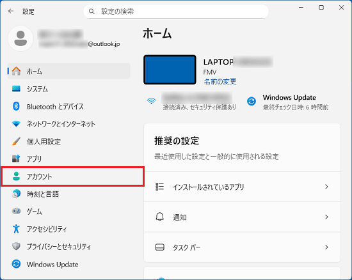Click the 設定の検索 search field
352x280 pixels.
pyautogui.click(x=176, y=12)
